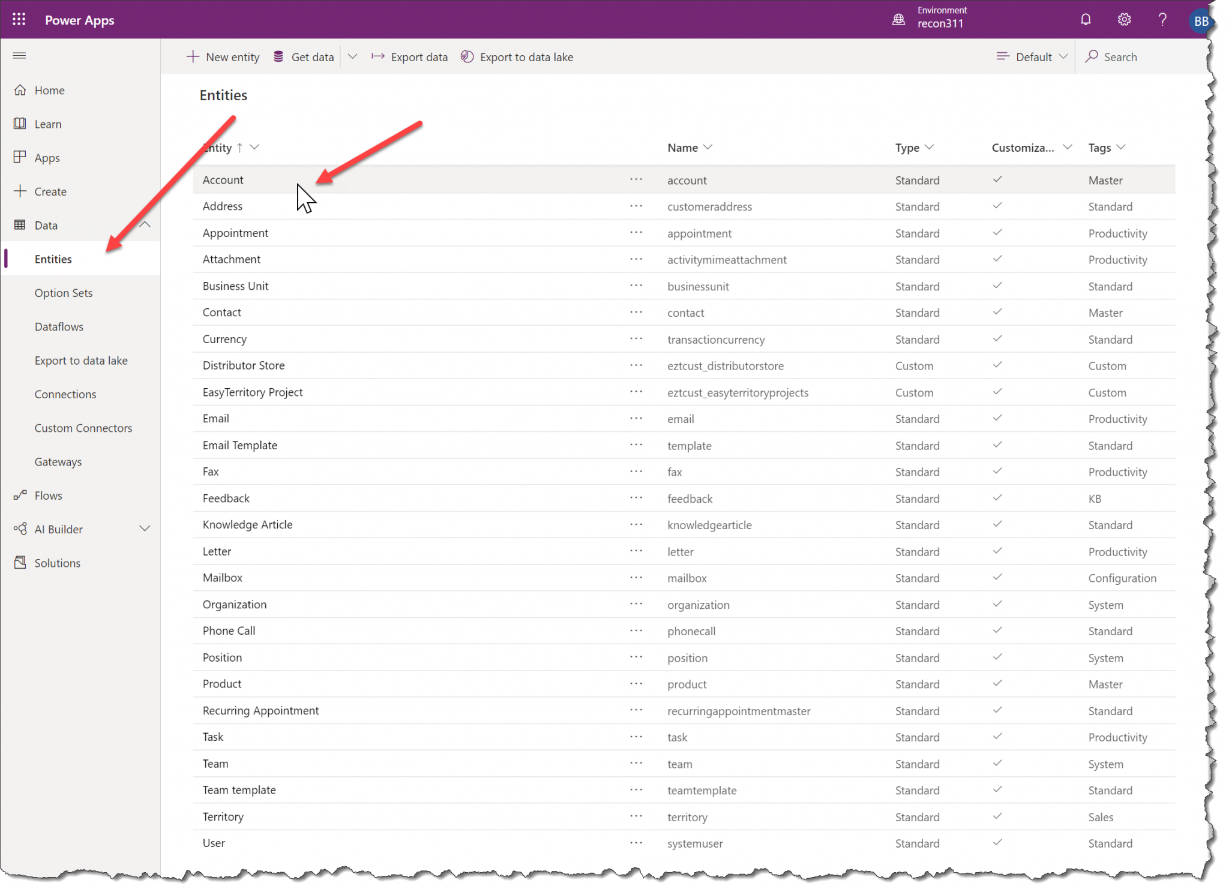This screenshot has height=892, width=1229.
Task: Click the notifications bell
Action: click(x=1086, y=19)
